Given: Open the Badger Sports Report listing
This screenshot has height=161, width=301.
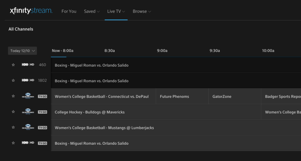Looking at the screenshot, I should pos(281,96).
